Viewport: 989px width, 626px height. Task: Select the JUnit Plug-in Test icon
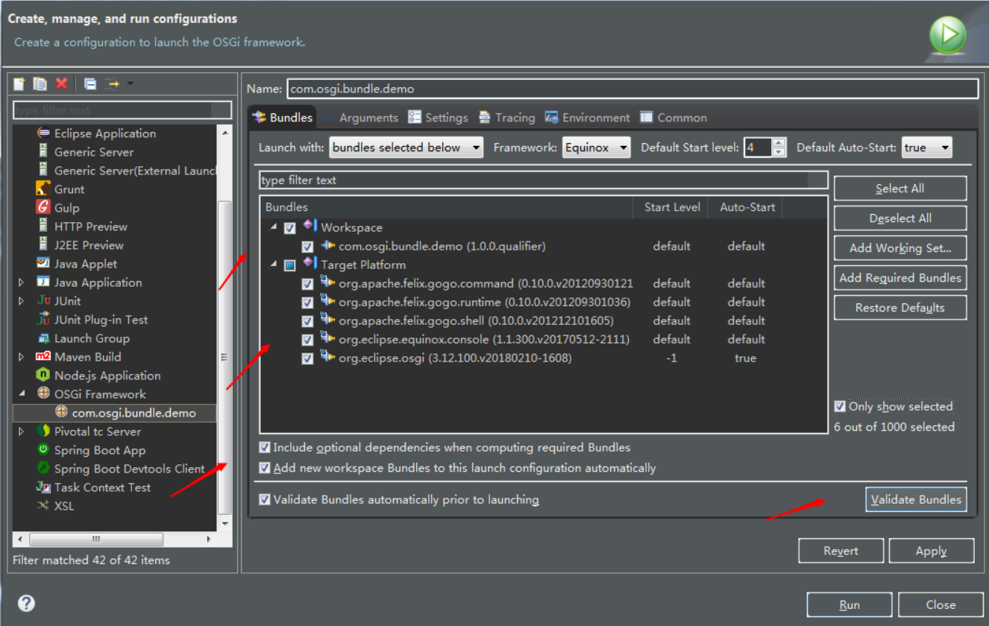(43, 320)
